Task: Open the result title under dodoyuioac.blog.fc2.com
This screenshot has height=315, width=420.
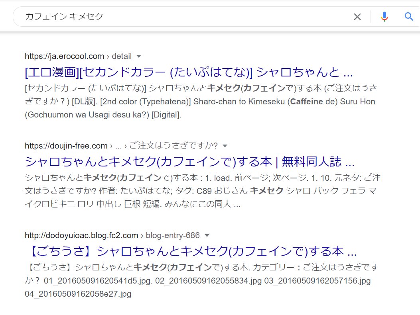Action: [x=191, y=251]
